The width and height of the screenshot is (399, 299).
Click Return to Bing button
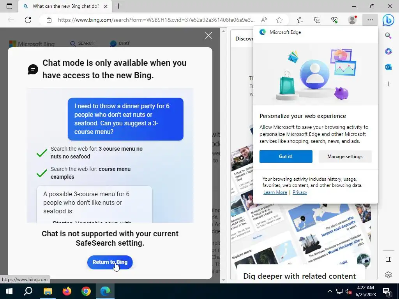[110, 262]
